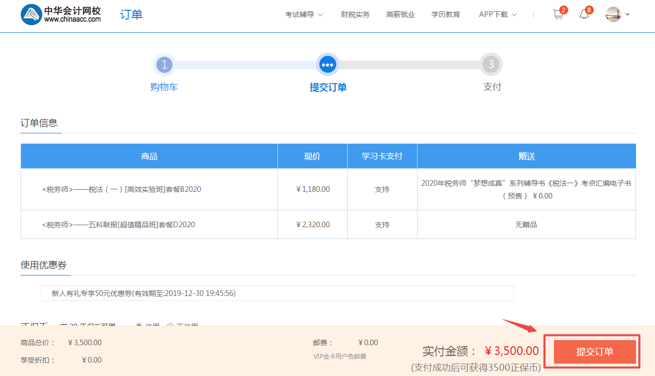Open 学历教育 navigation item
Image resolution: width=655 pixels, height=376 pixels.
click(x=445, y=14)
